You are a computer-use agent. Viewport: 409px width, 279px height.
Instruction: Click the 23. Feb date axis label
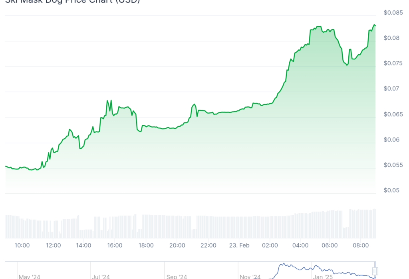click(x=239, y=246)
